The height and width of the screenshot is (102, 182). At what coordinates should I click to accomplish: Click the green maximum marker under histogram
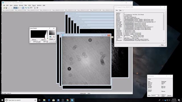47,38
